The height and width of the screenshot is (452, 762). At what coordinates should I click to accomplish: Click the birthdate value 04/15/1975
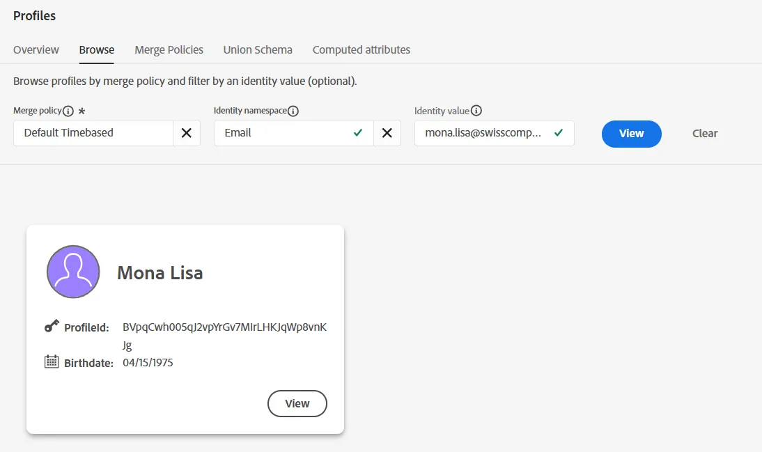click(148, 363)
